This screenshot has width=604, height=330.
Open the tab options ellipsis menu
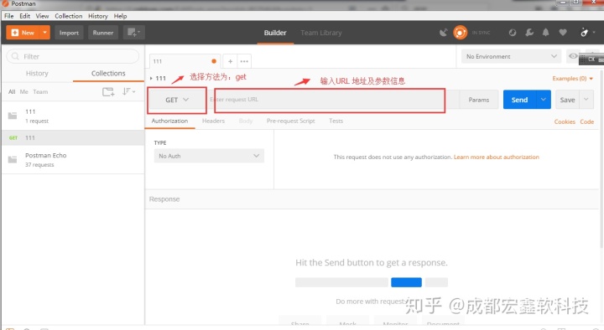[x=244, y=61]
